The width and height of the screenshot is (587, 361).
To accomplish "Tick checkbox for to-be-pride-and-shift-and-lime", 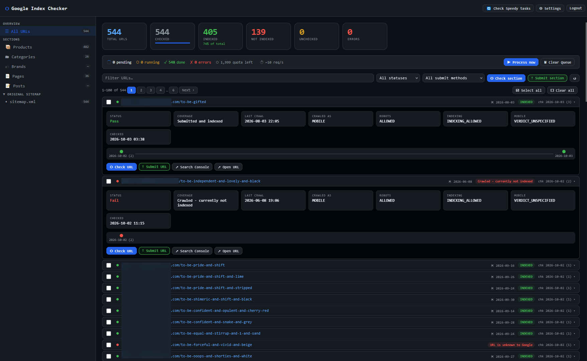I will click(109, 277).
